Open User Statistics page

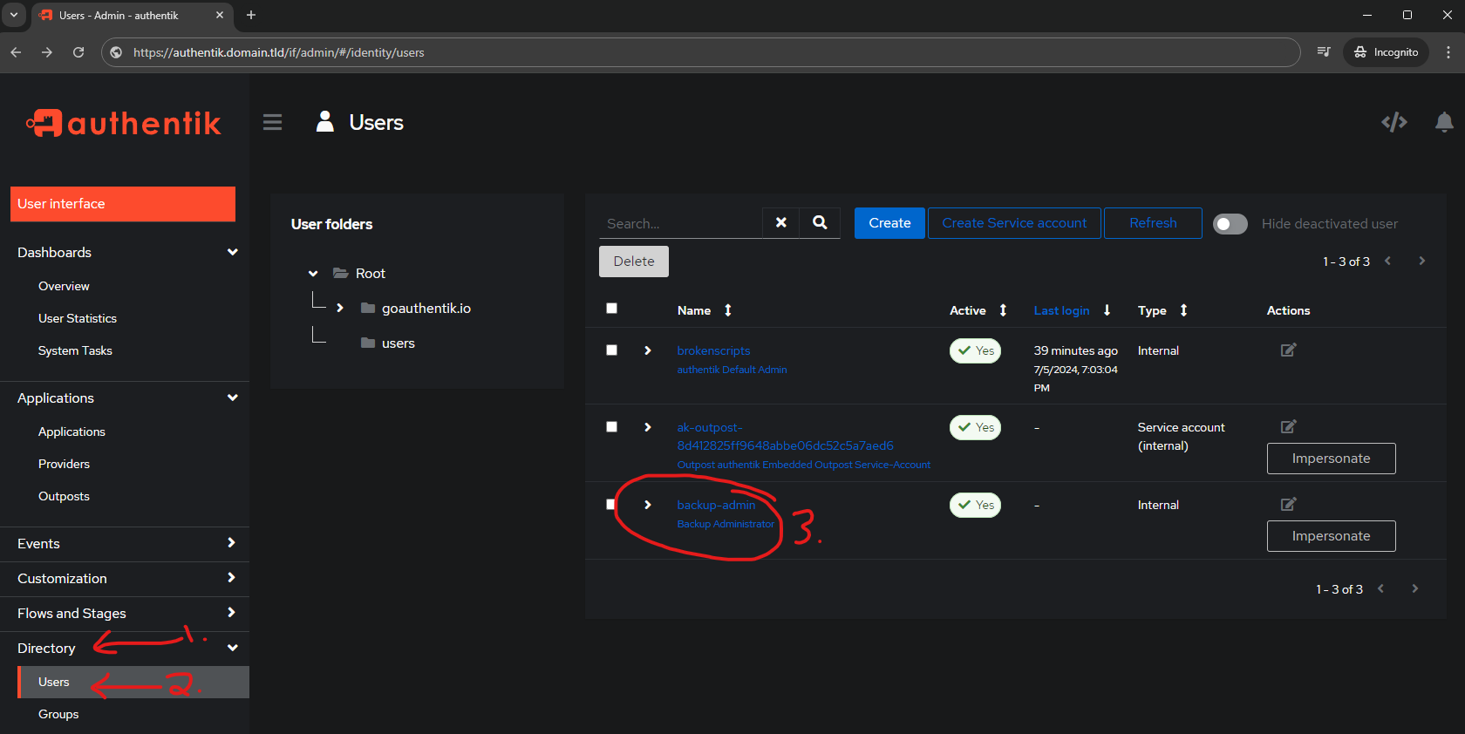[78, 318]
